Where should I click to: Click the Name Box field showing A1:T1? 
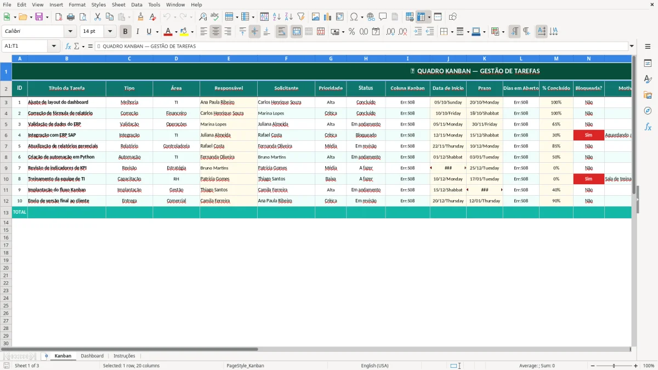point(25,46)
